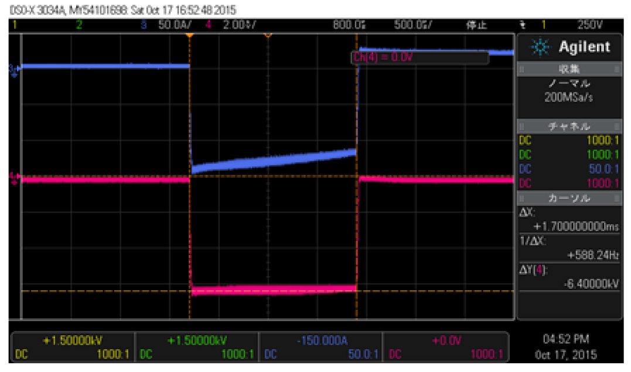Select channel 1 indicator in top bar
631x372 pixels.
14,26
